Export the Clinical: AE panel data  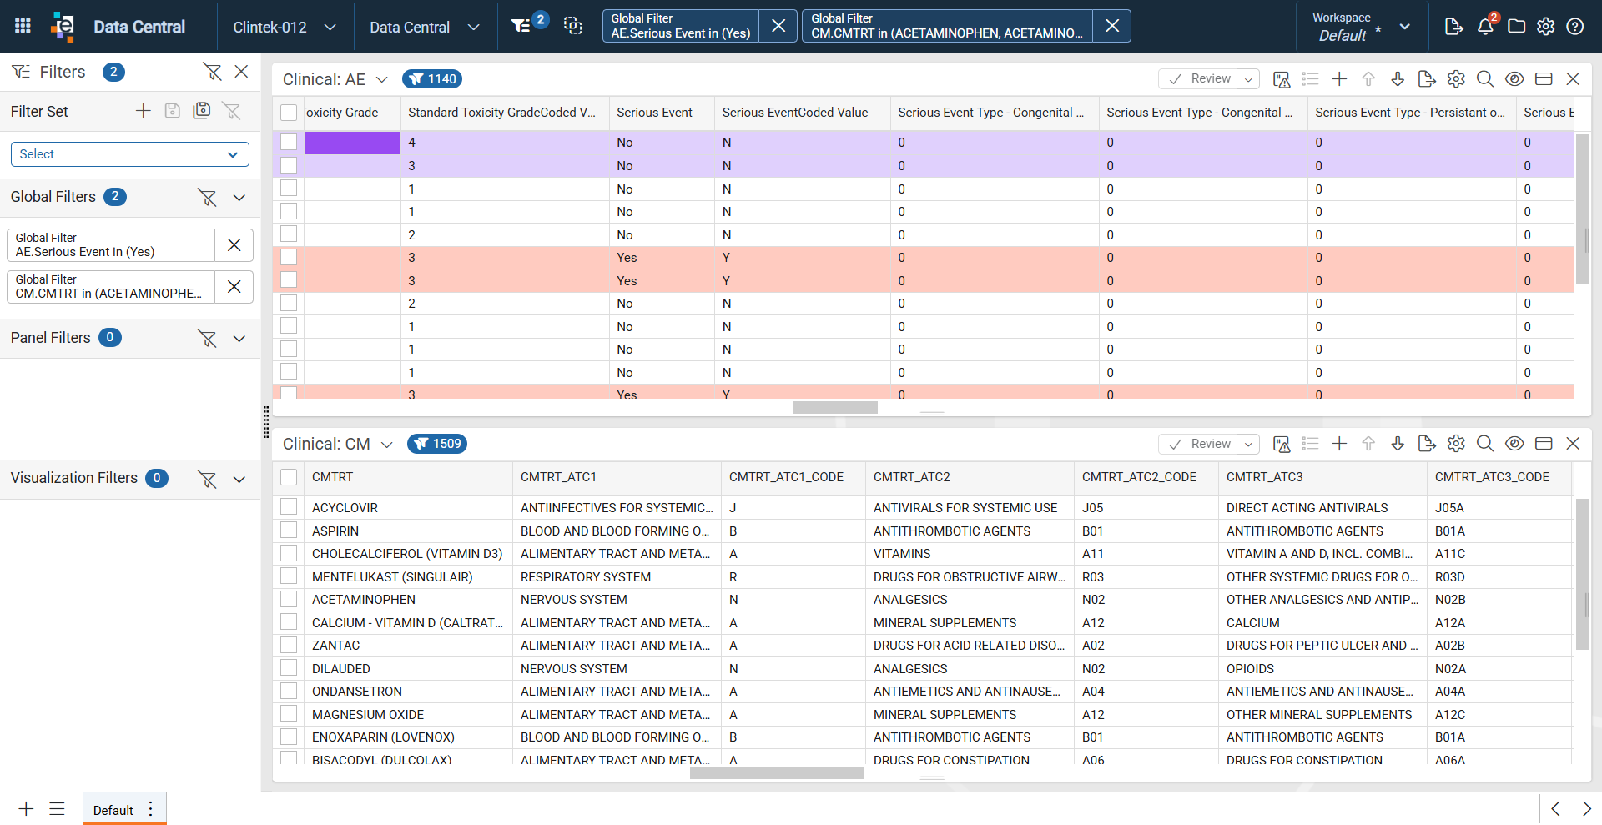tap(1427, 78)
